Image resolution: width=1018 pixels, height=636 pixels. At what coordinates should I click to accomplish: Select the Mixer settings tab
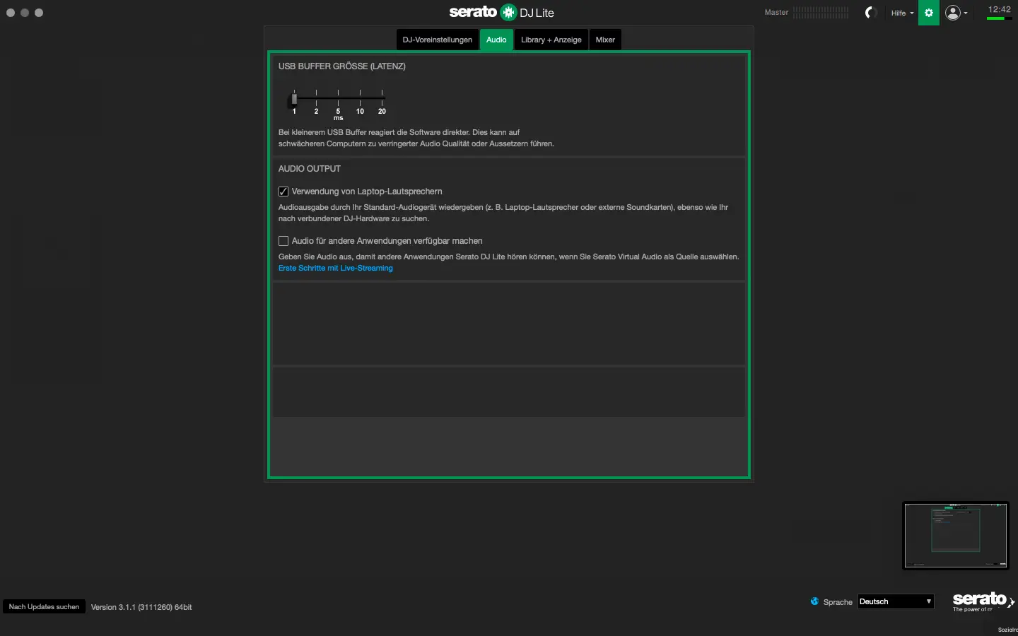click(605, 40)
